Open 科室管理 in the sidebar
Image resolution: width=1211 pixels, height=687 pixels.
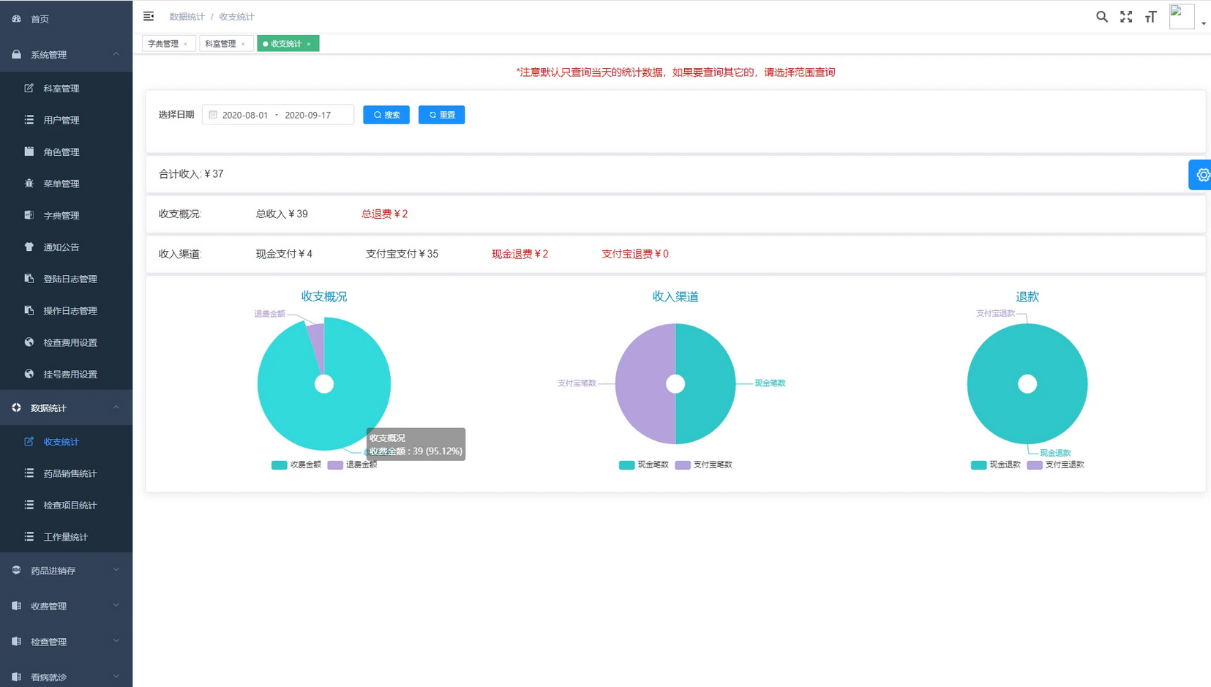[x=67, y=89]
